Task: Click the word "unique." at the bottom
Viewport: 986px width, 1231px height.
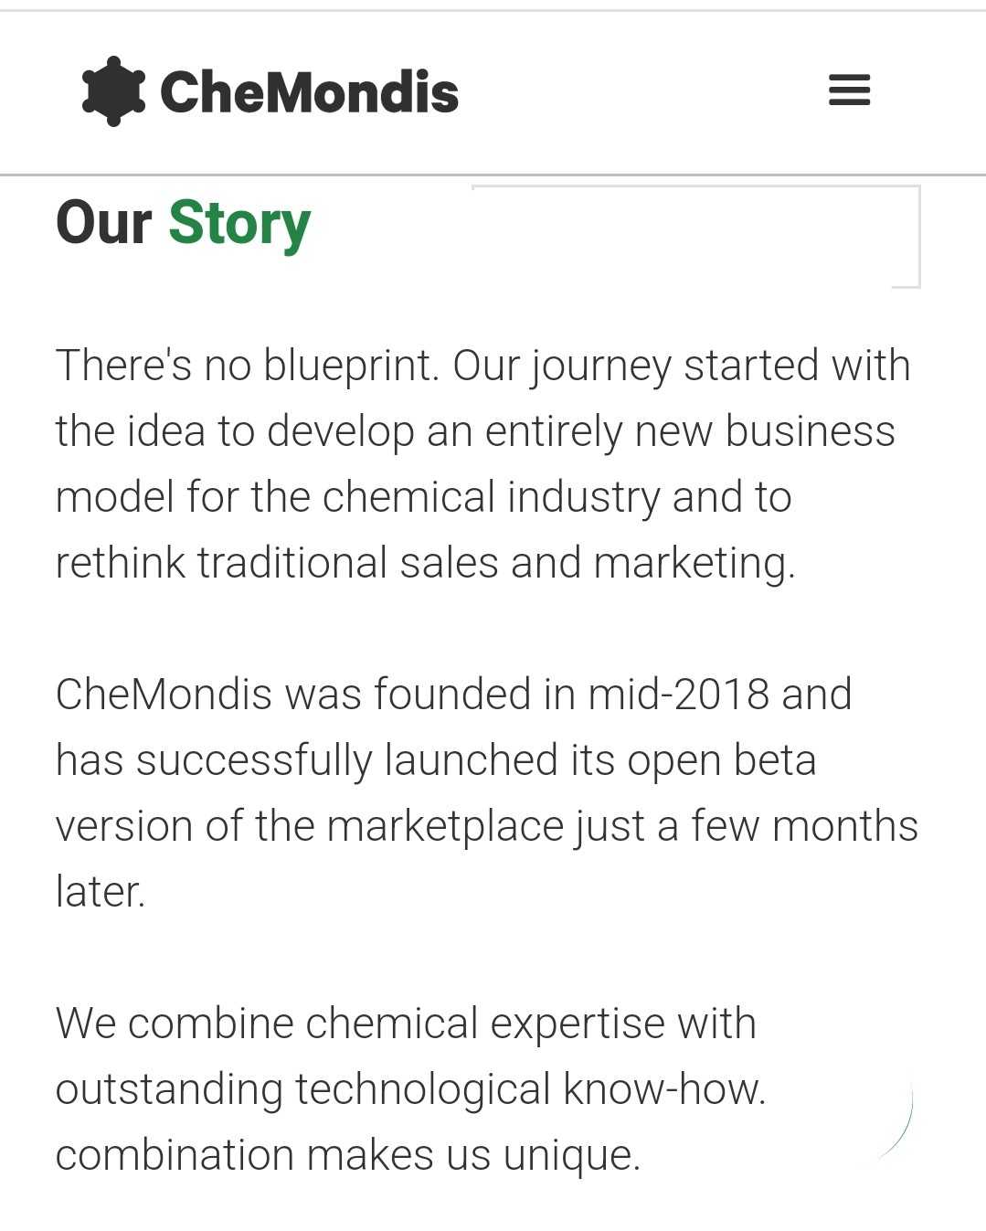Action: click(572, 1155)
